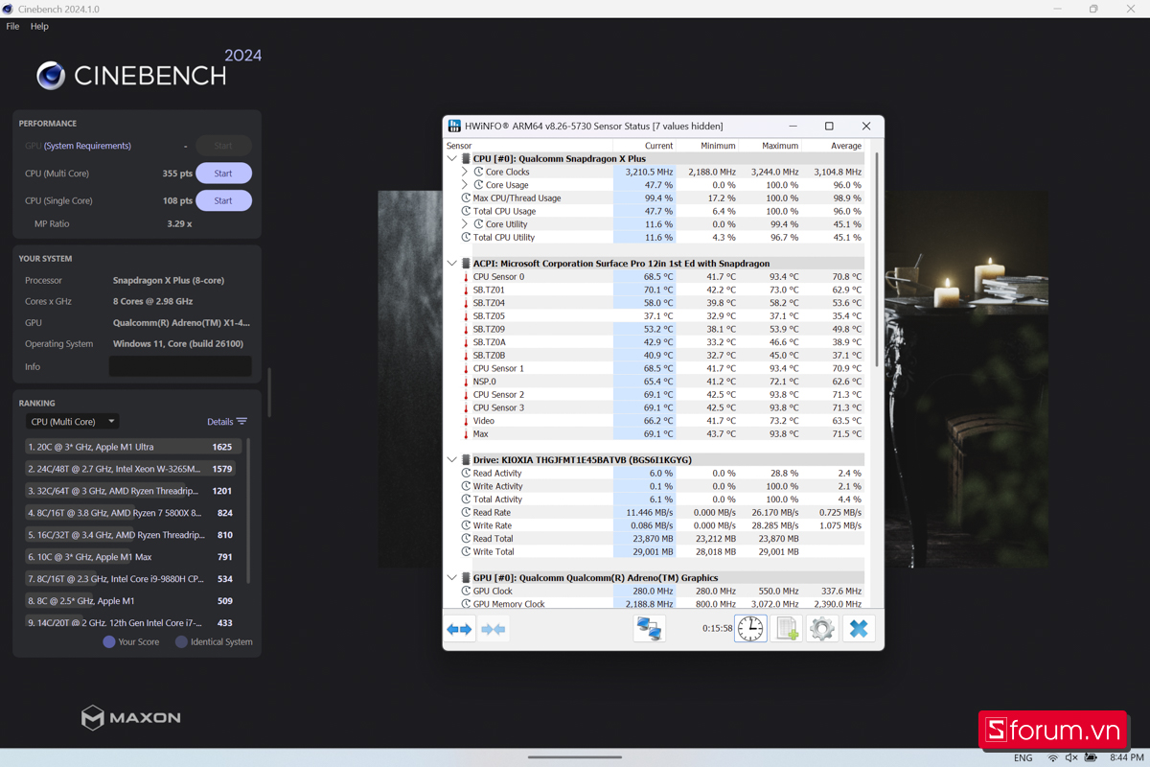
Task: Click Cinebench ranking list scrollbar
Action: pyautogui.click(x=248, y=510)
